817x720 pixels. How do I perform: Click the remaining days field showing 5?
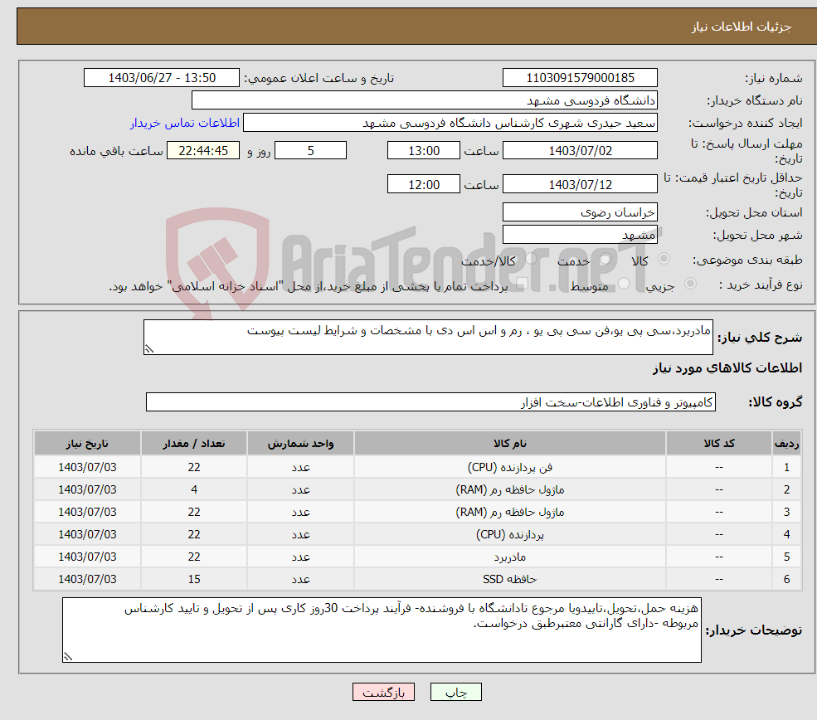tap(310, 151)
